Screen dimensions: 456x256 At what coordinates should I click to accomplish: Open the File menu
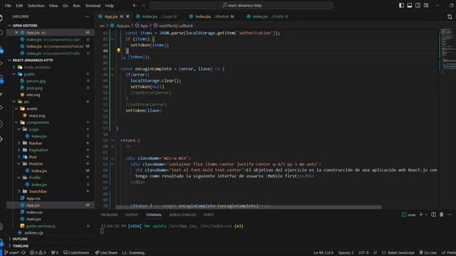pos(8,6)
